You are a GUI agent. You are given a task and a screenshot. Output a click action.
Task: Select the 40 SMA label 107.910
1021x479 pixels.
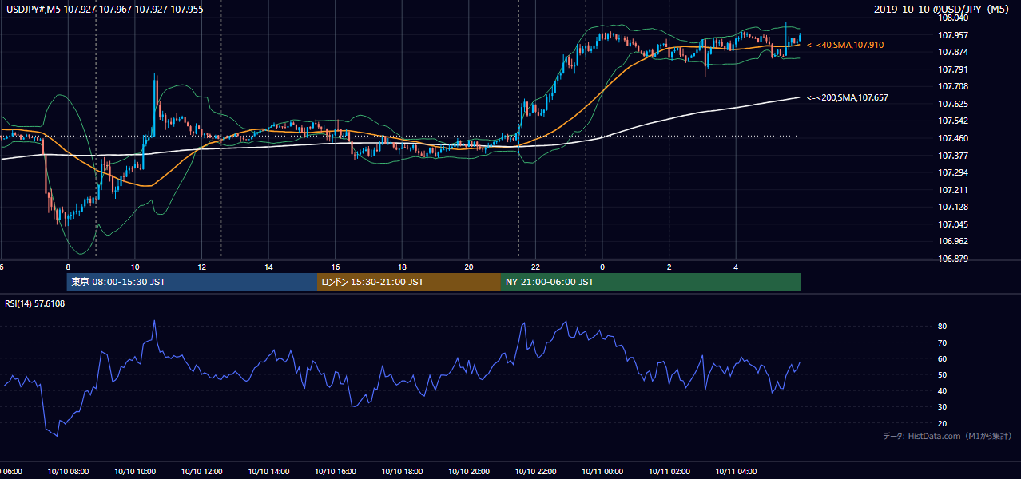[845, 45]
